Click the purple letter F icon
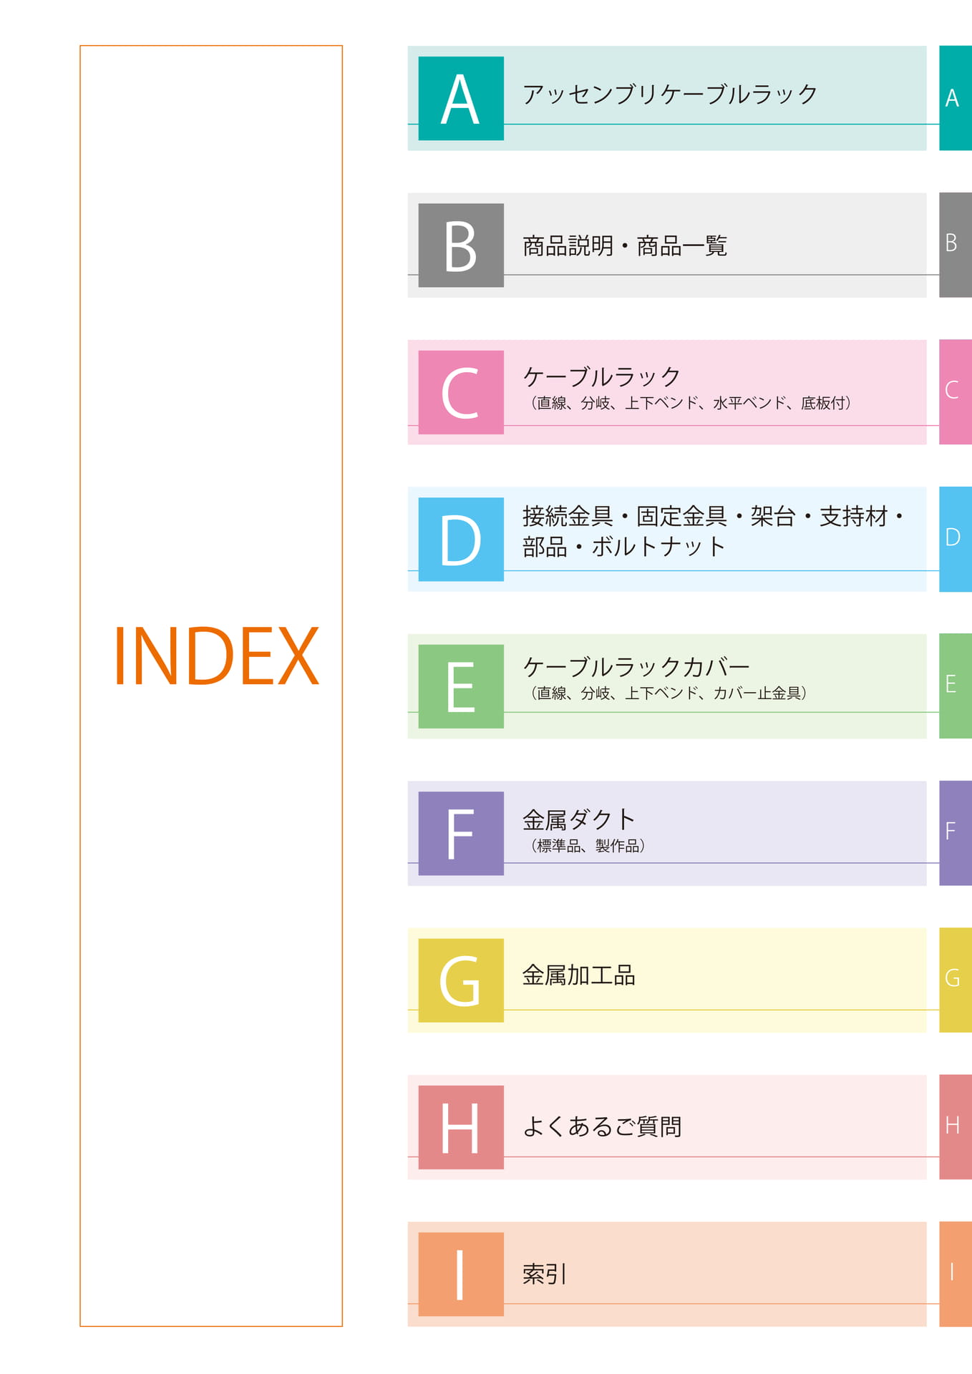 461,834
